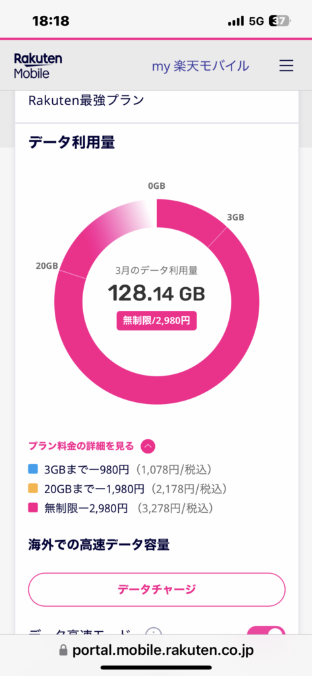Tap the portal.mobile.rakuten.co.jp address field
This screenshot has width=312, height=676.
tap(156, 650)
